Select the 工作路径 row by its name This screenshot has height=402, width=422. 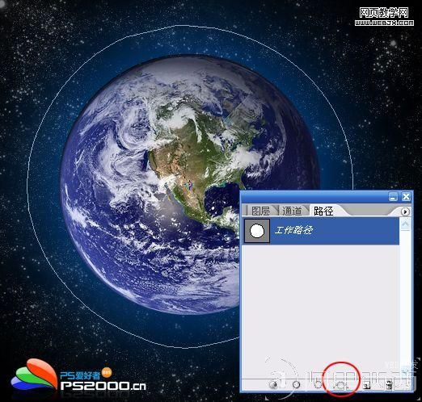[293, 230]
